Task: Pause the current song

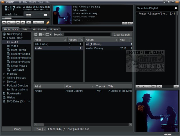Action: tap(13, 23)
